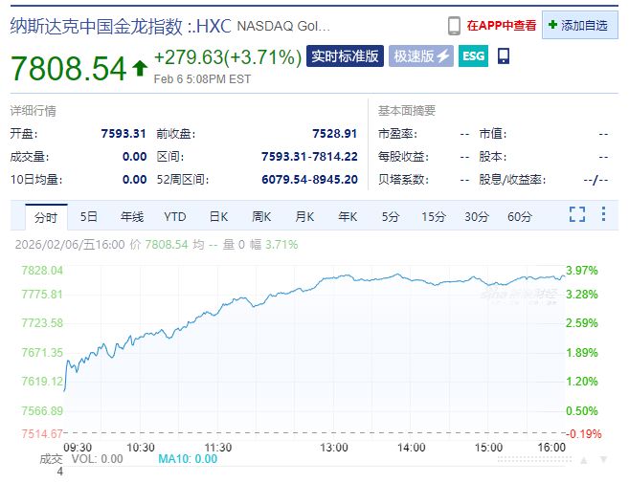The width and height of the screenshot is (629, 483).
Task: Switch to 日K candlestick view
Action: pyautogui.click(x=219, y=216)
